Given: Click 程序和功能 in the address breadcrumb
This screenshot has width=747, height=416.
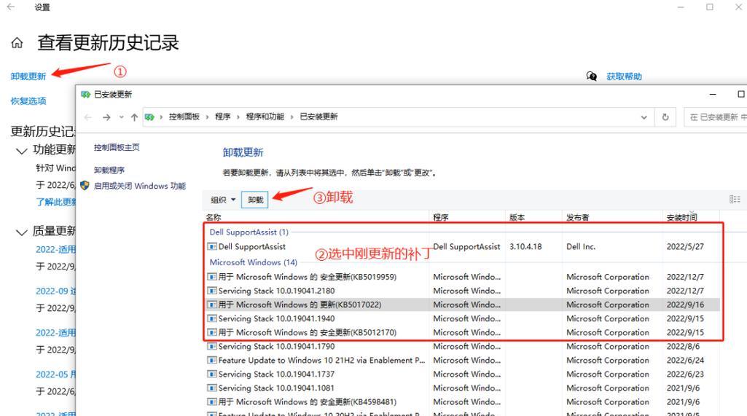Looking at the screenshot, I should pyautogui.click(x=265, y=117).
